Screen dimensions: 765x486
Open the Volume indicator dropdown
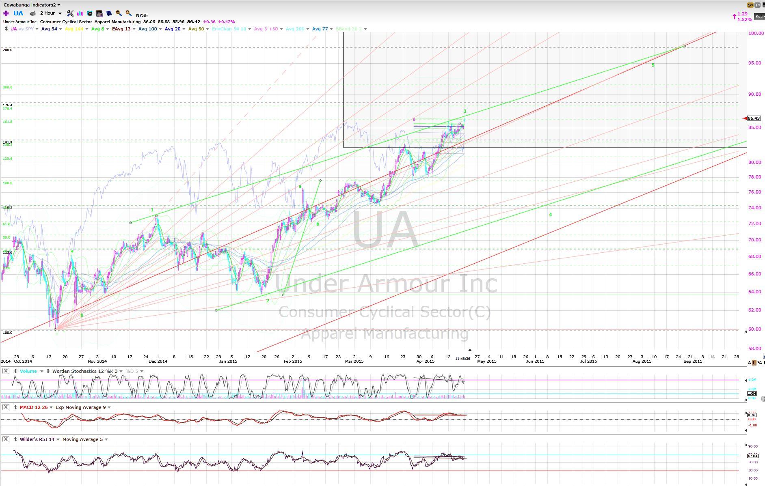[41, 371]
